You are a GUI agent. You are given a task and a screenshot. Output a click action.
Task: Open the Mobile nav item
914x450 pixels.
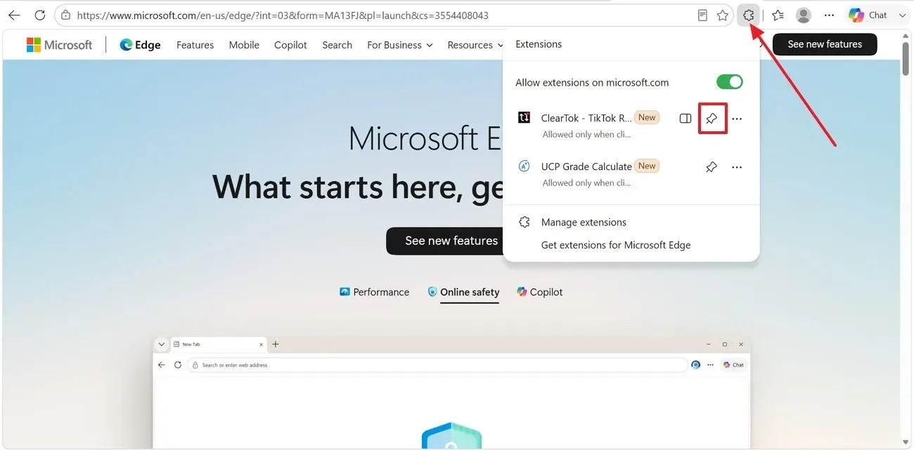(244, 45)
